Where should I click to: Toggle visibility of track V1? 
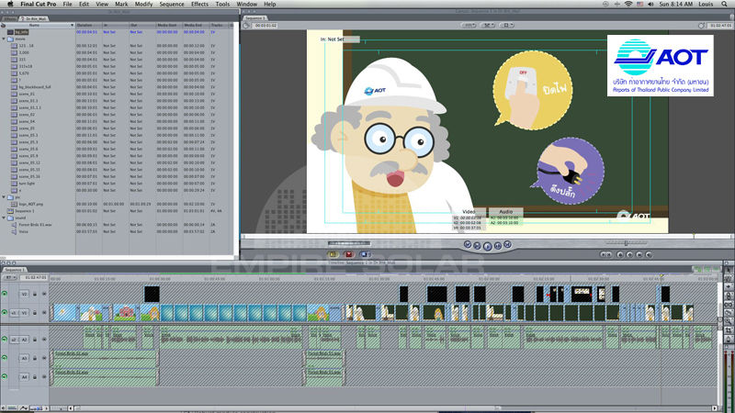tap(5, 313)
